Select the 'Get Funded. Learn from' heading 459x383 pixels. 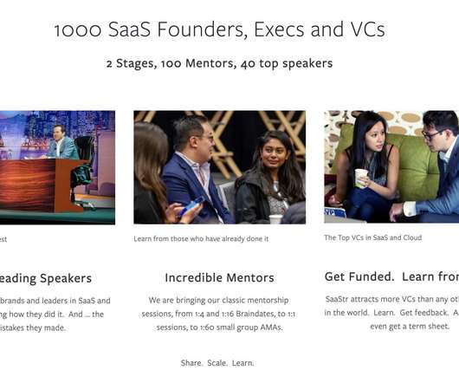391,276
